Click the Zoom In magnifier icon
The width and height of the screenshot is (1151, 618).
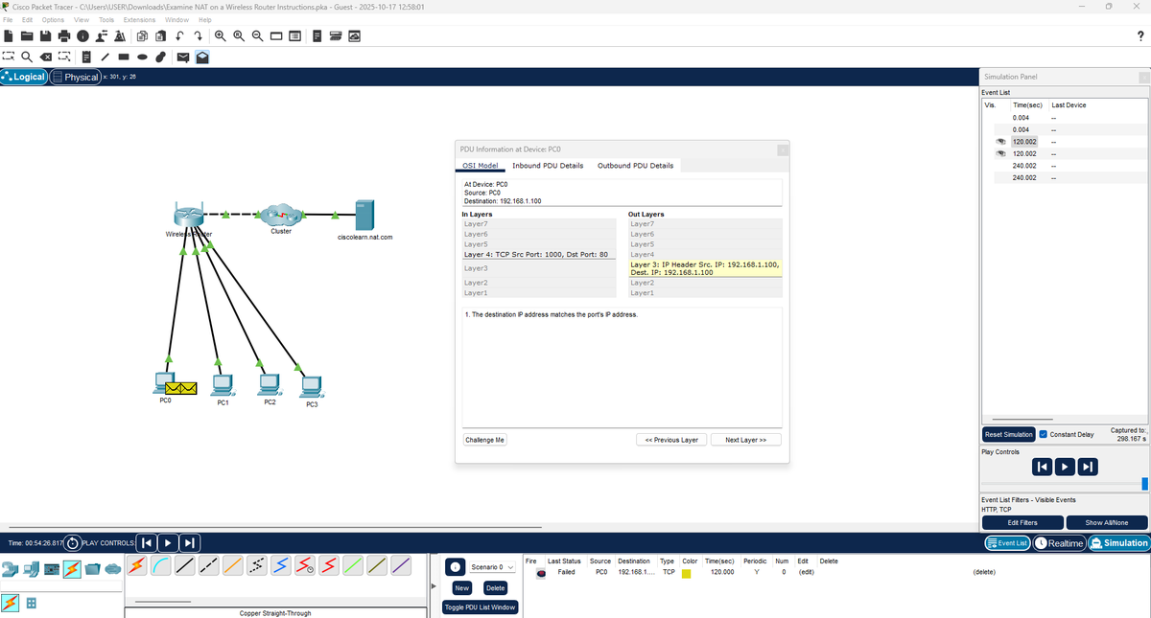(x=221, y=36)
